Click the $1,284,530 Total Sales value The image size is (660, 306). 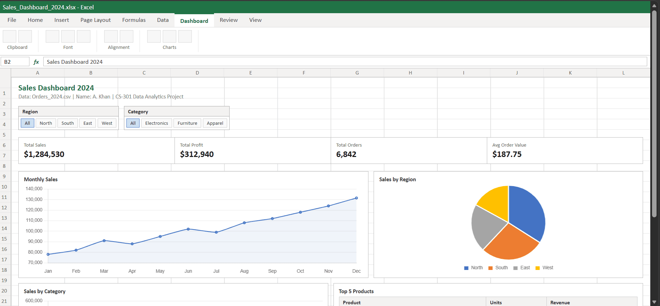pyautogui.click(x=44, y=155)
